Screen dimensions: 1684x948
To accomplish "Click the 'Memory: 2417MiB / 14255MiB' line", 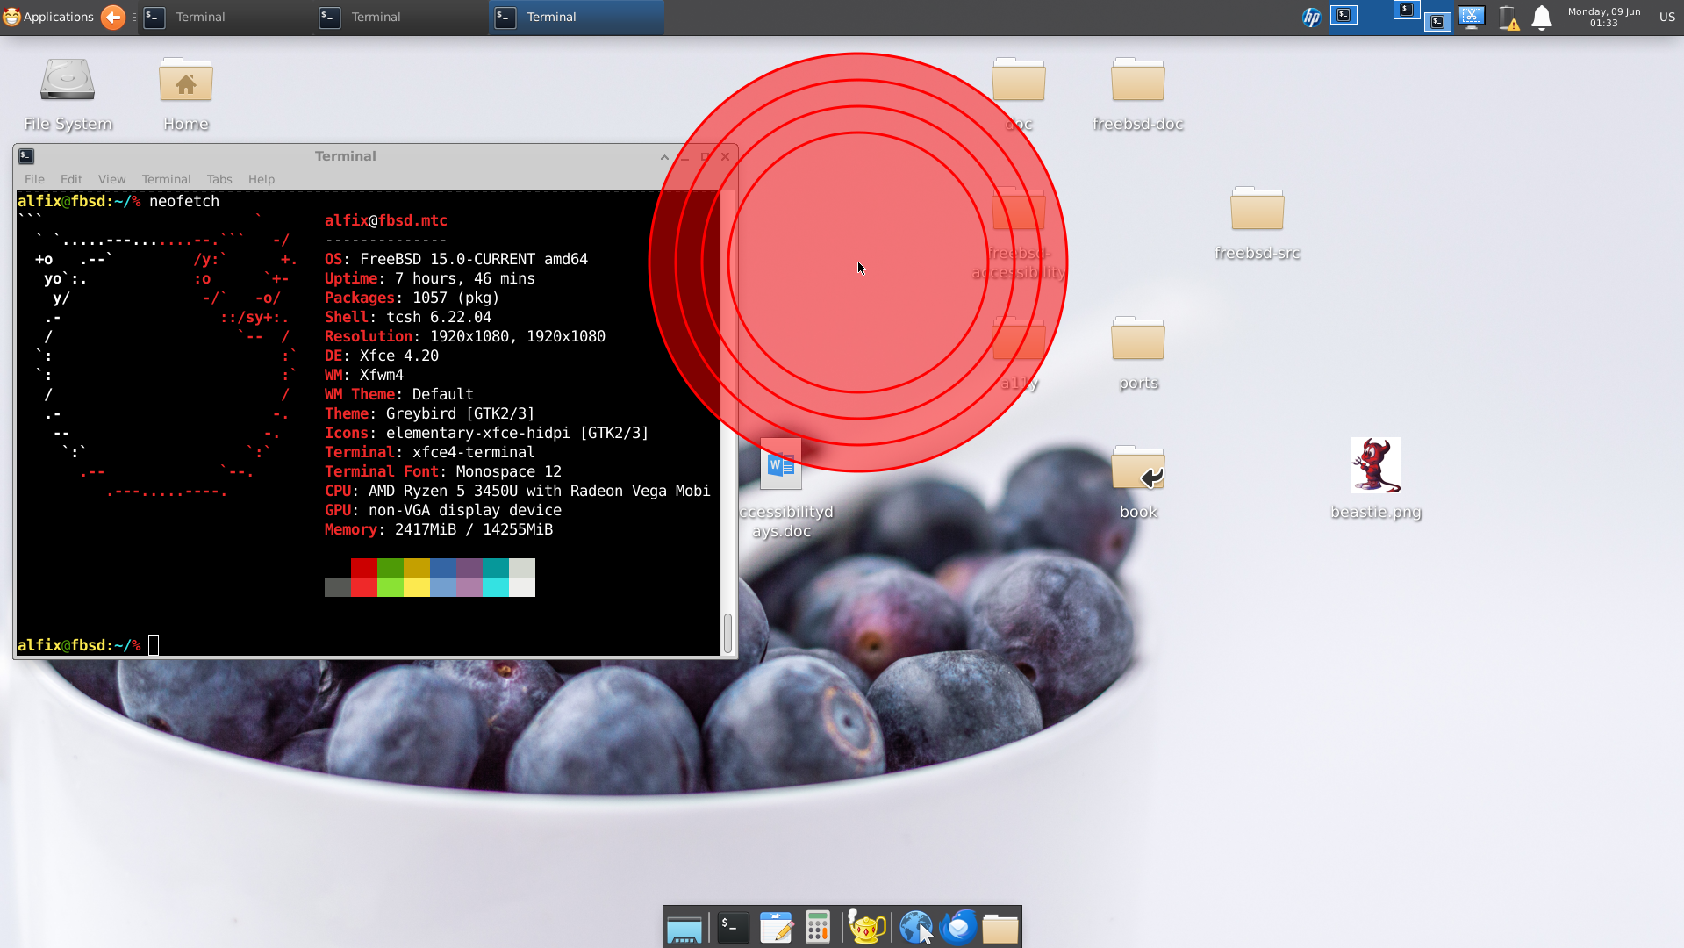I will [439, 529].
